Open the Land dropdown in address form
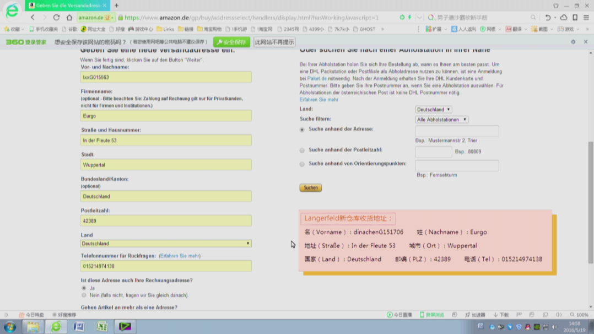The image size is (594, 334). point(165,244)
